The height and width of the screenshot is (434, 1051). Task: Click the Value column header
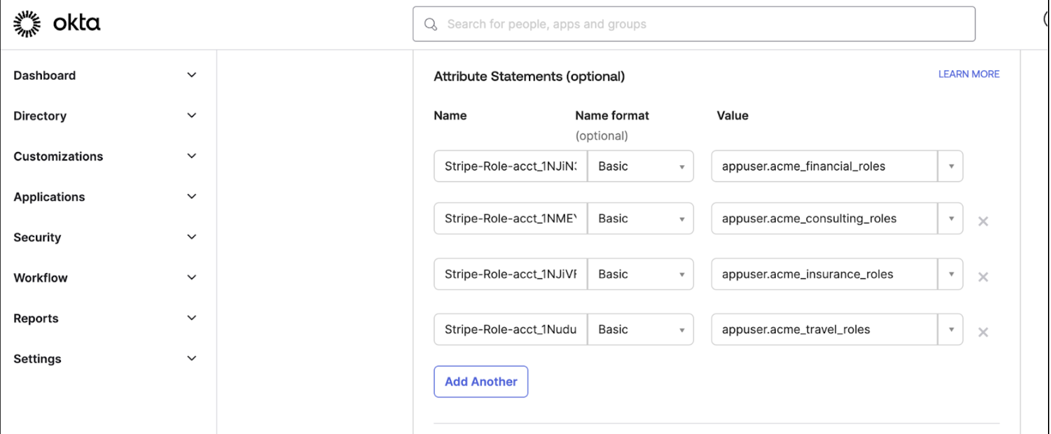pos(733,116)
